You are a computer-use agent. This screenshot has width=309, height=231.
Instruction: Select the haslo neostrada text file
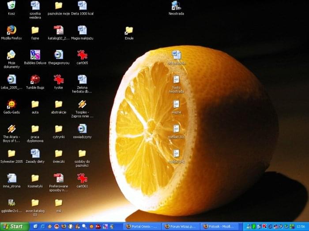[x=176, y=80]
